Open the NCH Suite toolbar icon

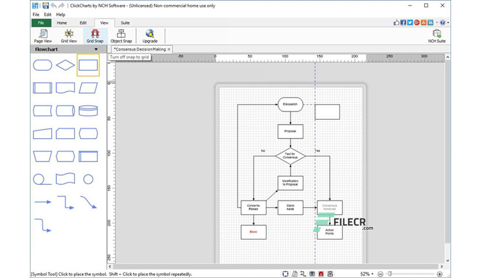click(x=437, y=36)
